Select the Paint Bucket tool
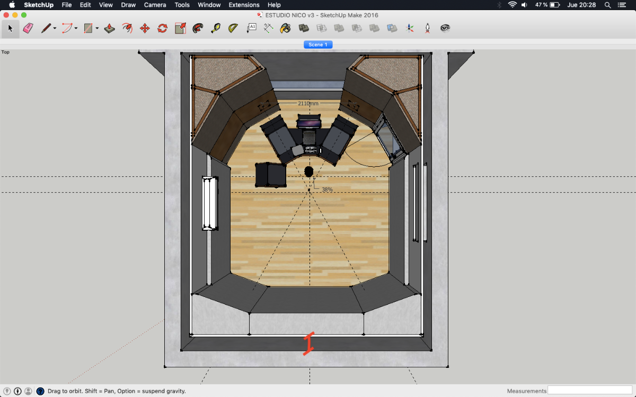Screen dimensions: 636x397 coord(285,28)
